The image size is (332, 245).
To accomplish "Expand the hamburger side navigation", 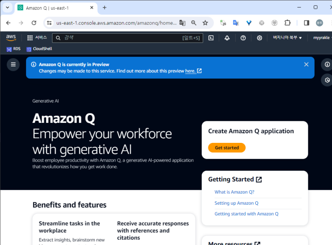I will point(13,64).
